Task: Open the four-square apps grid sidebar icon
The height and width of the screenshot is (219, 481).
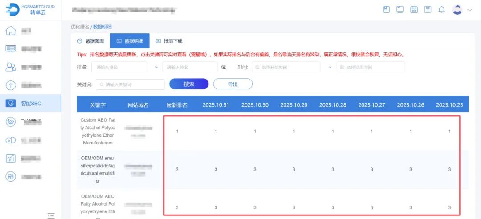Action: (11, 176)
